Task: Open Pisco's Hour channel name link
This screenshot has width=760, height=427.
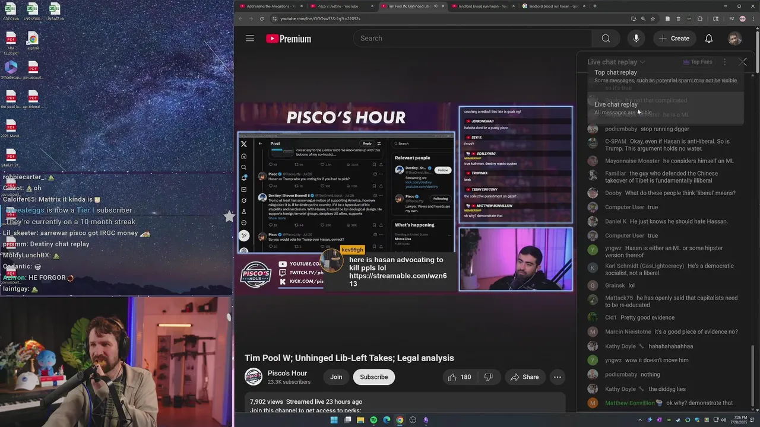Action: pyautogui.click(x=287, y=373)
